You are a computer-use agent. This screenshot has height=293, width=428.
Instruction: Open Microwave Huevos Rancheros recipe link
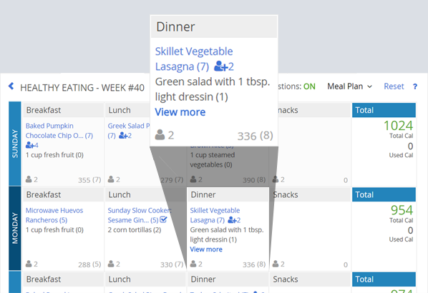pos(54,215)
